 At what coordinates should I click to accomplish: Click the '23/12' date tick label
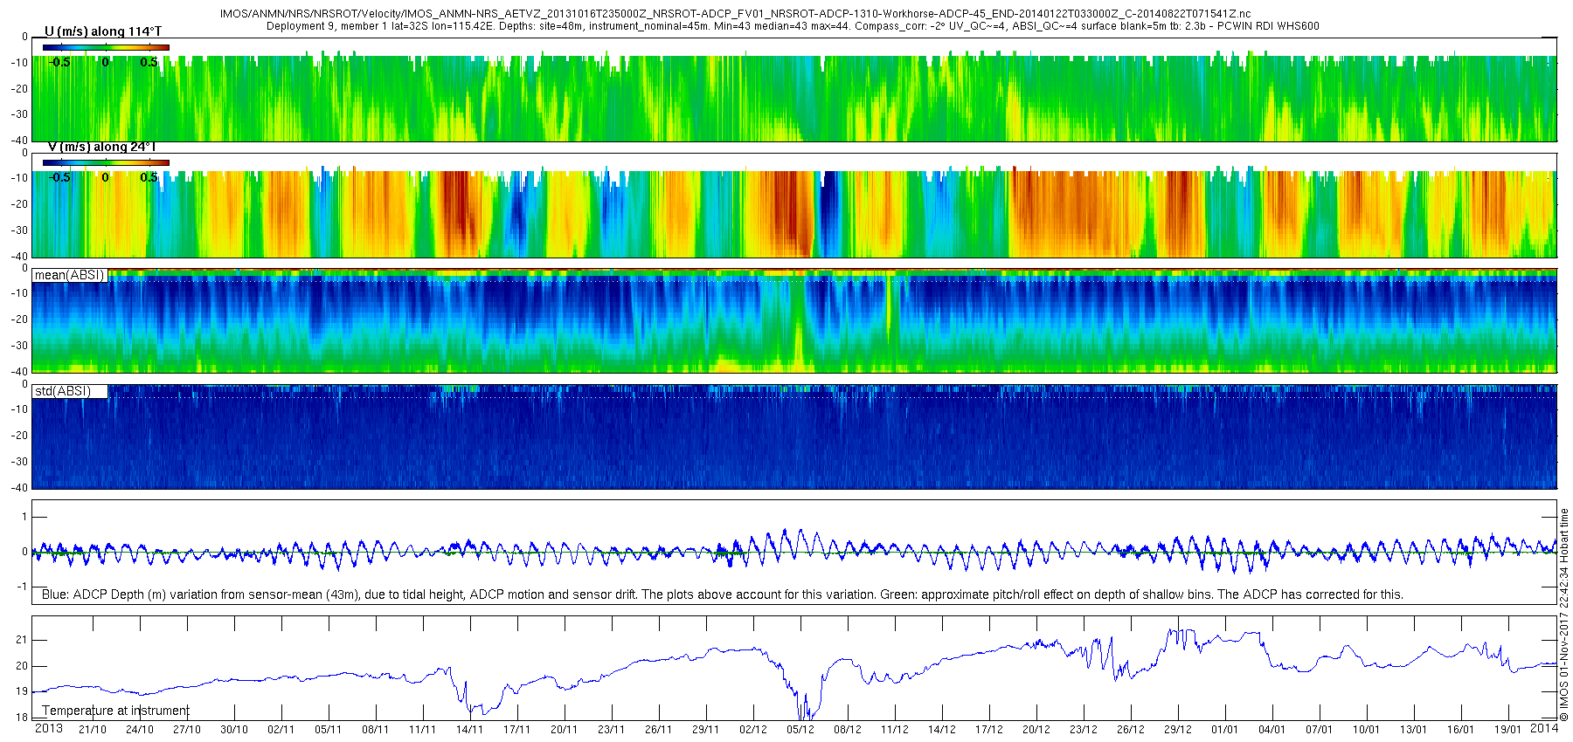tap(1084, 730)
